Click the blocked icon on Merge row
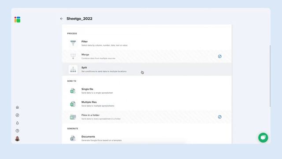This screenshot has width=282, height=159. pyautogui.click(x=219, y=57)
